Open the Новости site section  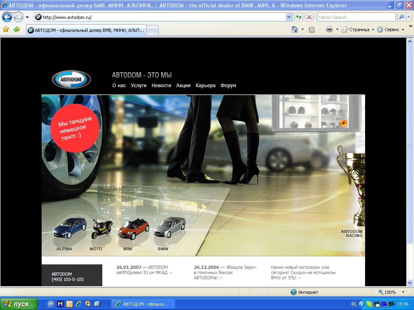(161, 86)
